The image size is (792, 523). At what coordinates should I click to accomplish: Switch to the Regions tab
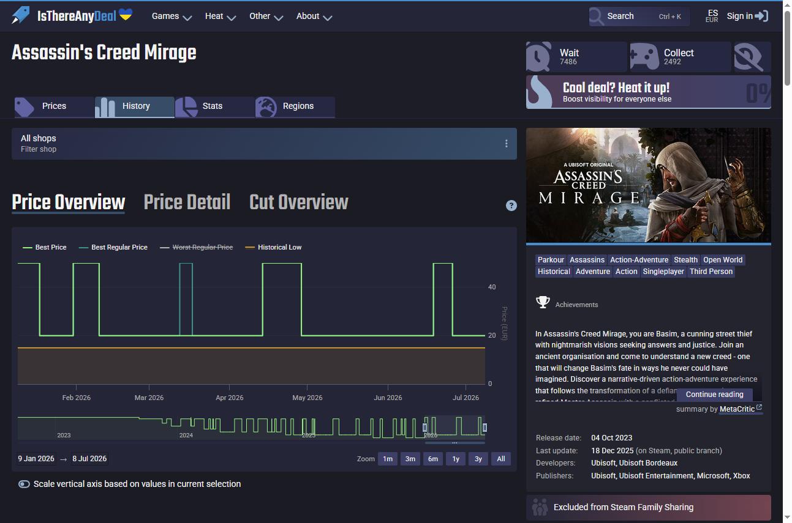295,106
